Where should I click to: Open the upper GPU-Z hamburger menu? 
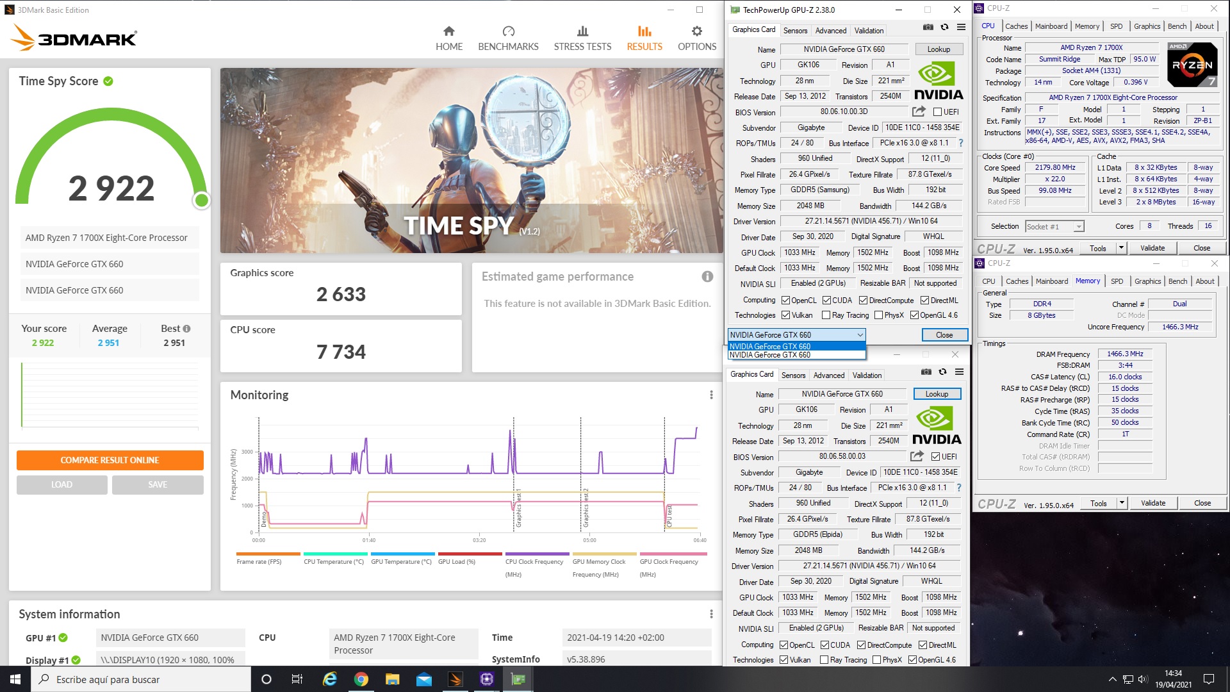[x=961, y=27]
